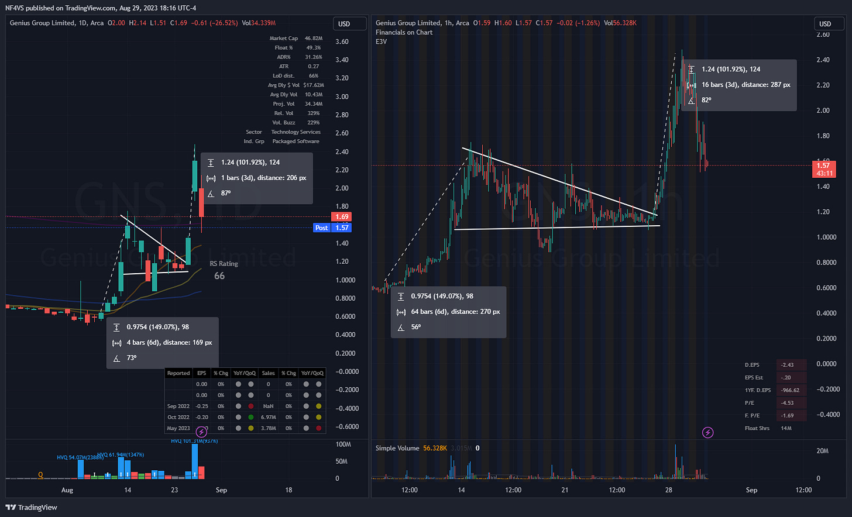
Task: Click the -0.25 EPS value
Action: click(x=201, y=406)
